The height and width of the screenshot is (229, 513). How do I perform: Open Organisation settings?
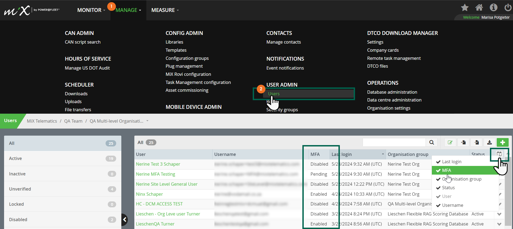(389, 108)
